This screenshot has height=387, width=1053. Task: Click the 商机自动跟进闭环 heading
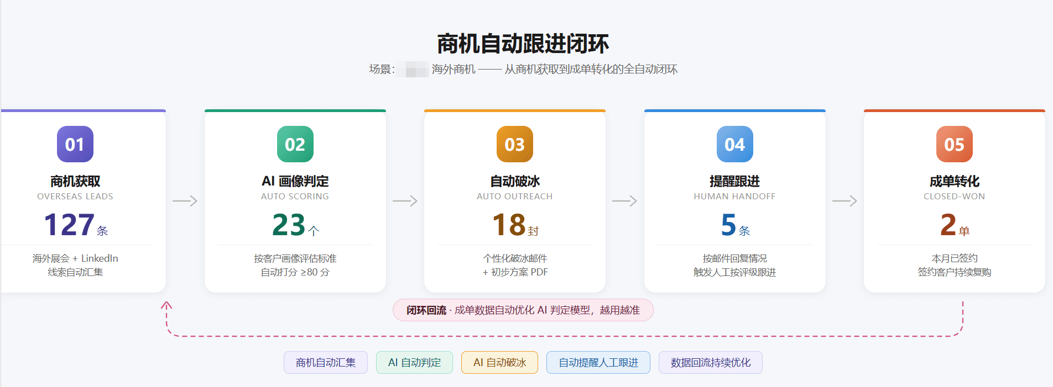(523, 44)
